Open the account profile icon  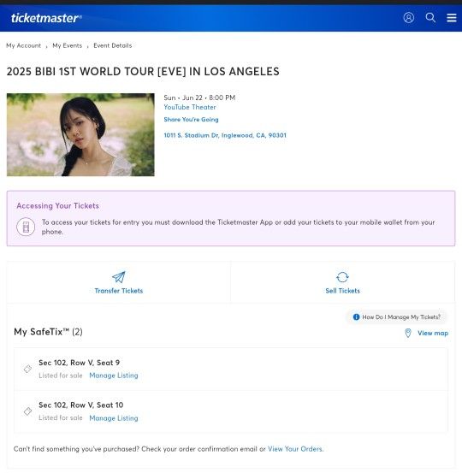click(409, 18)
